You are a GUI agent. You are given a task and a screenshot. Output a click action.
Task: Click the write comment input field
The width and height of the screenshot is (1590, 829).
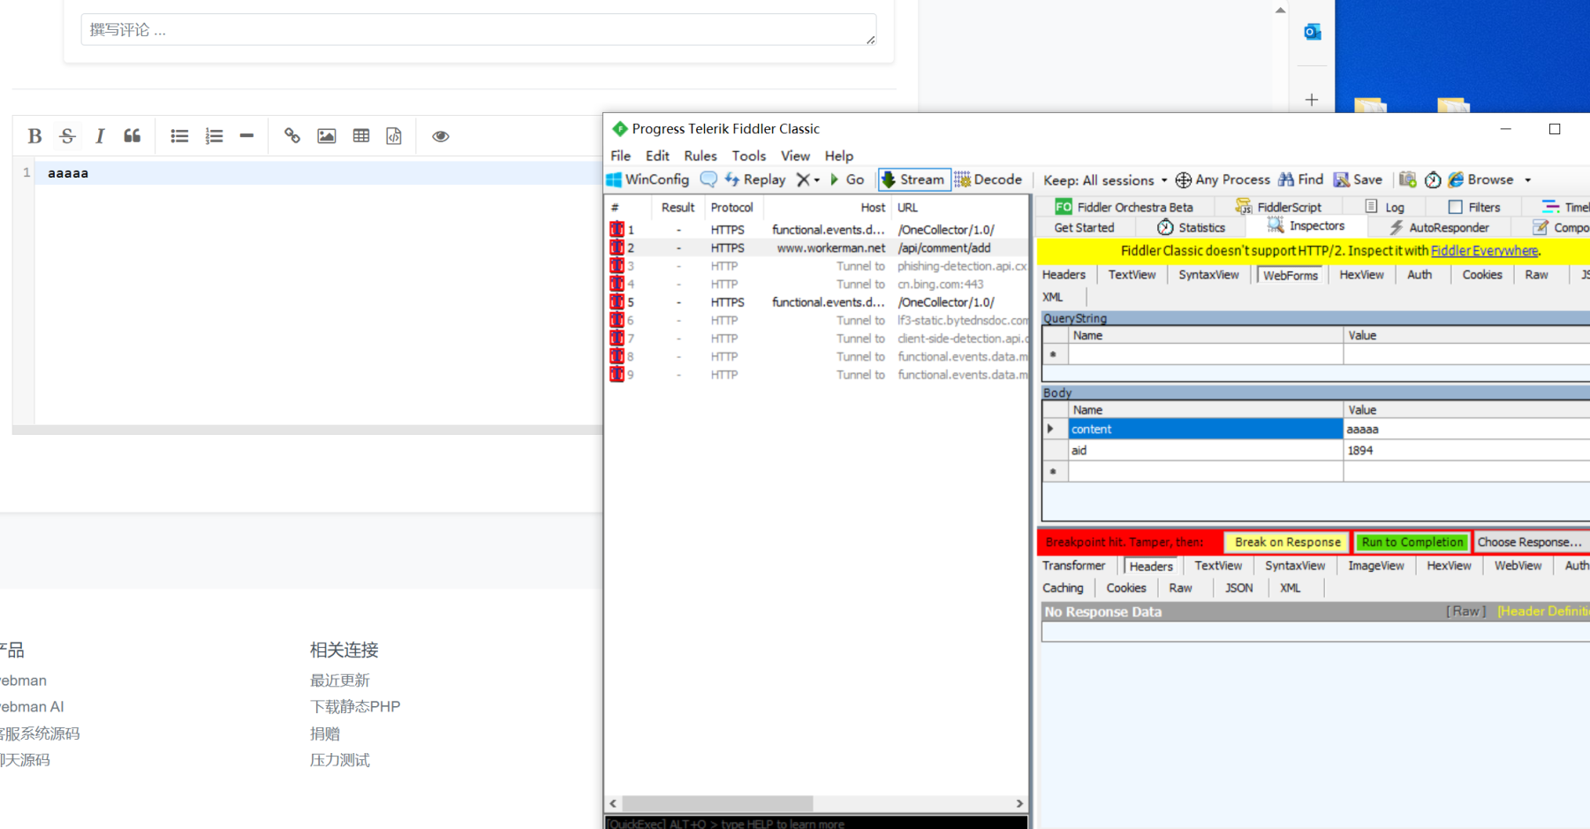click(479, 30)
